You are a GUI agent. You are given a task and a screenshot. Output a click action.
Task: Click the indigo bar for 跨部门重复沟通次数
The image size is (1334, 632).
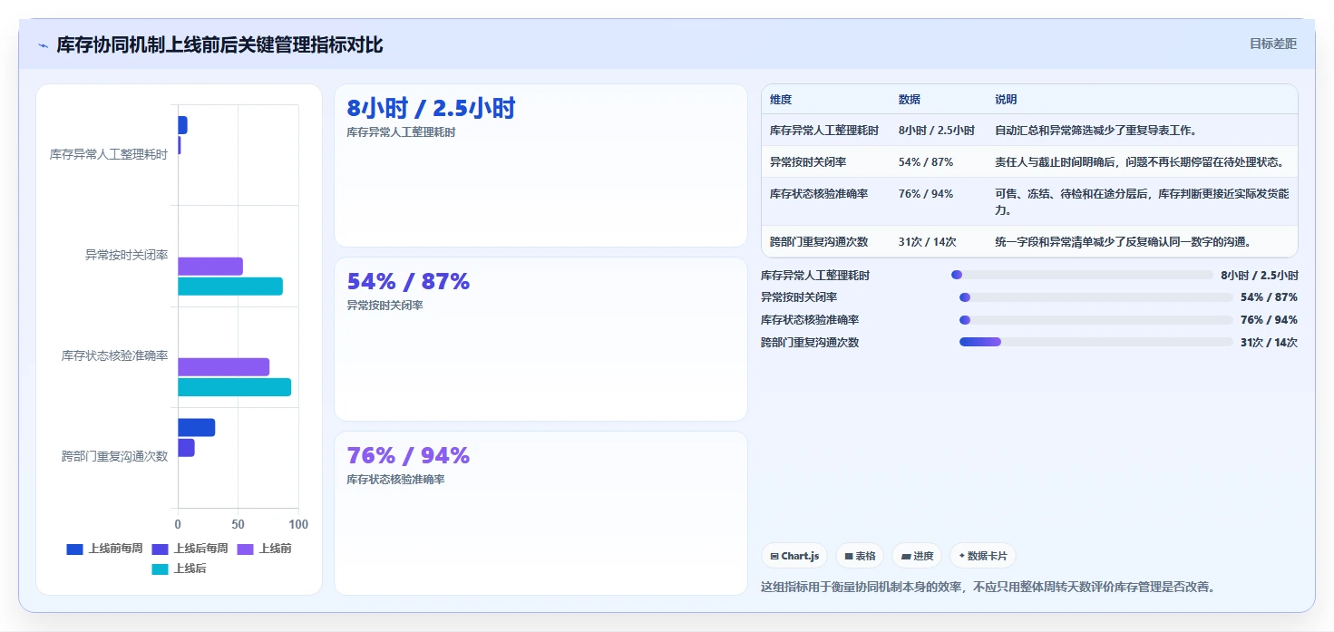[186, 448]
